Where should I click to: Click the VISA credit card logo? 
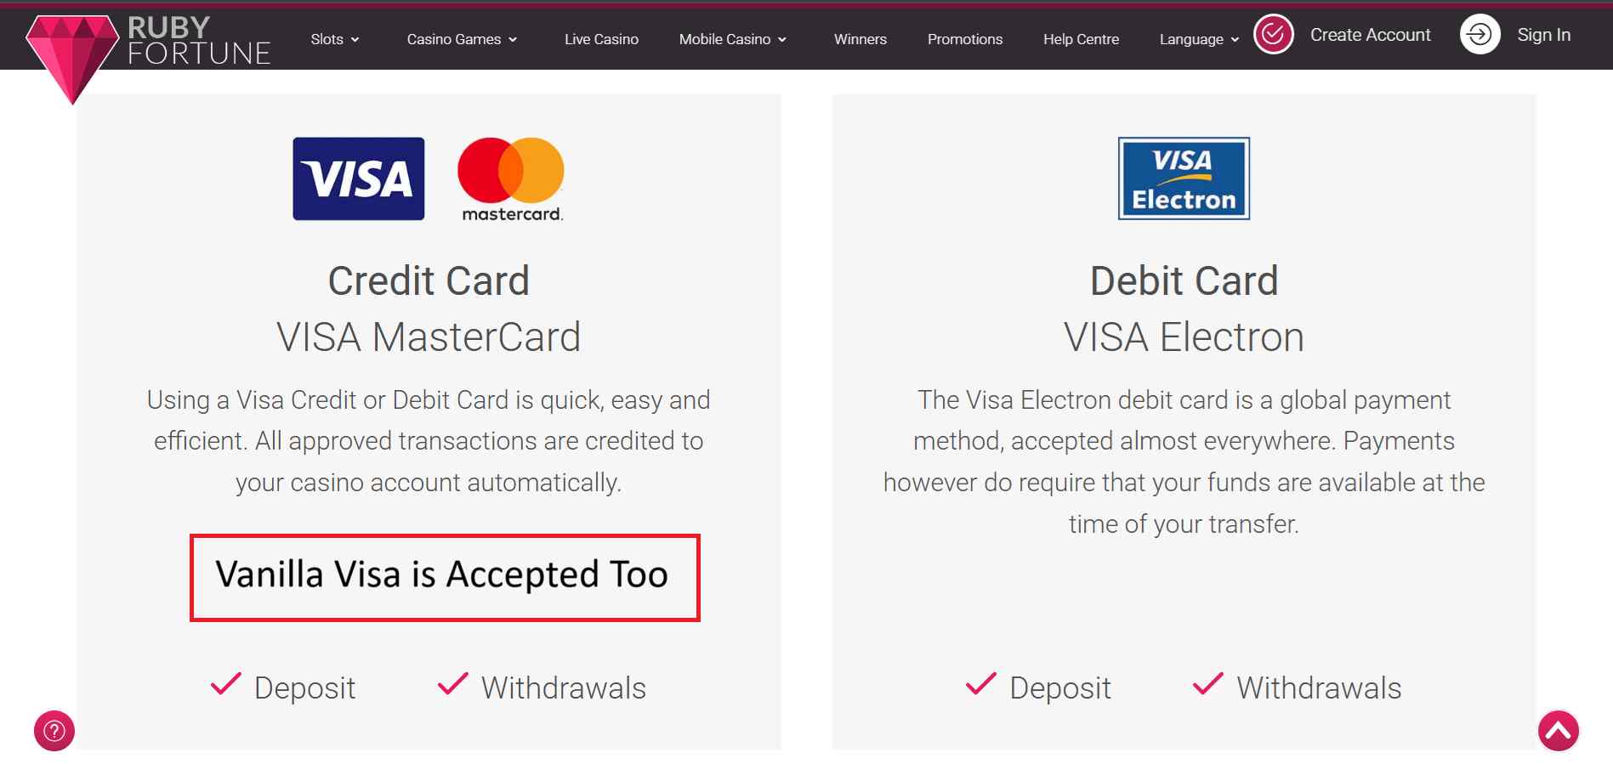click(x=358, y=178)
